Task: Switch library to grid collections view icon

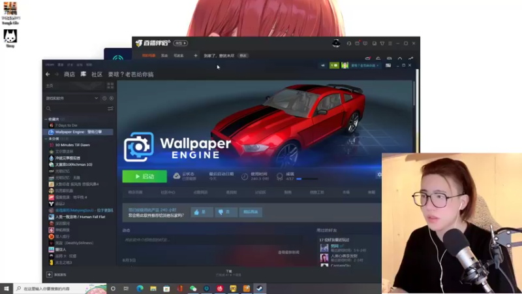Action: click(110, 86)
